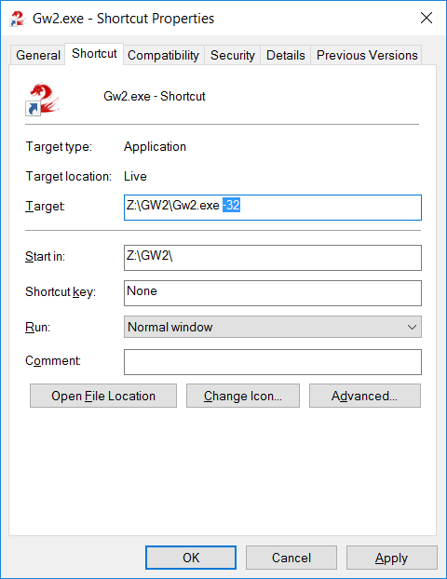Expand the Run dropdown arrow
Screen dimensions: 447x579
click(412, 327)
